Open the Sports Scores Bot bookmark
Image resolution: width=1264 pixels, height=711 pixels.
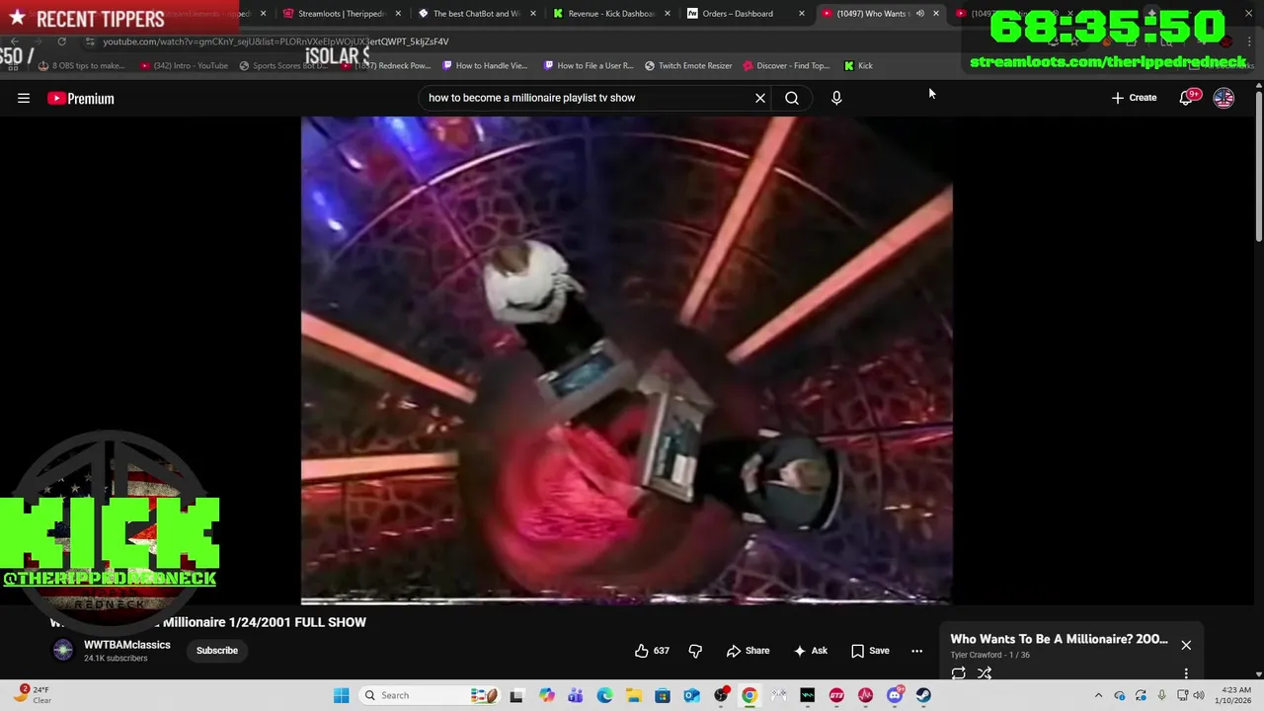click(x=282, y=65)
